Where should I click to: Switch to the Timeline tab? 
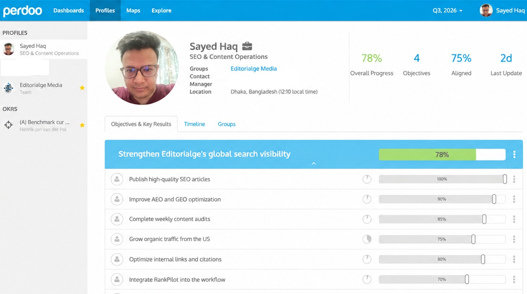(195, 124)
